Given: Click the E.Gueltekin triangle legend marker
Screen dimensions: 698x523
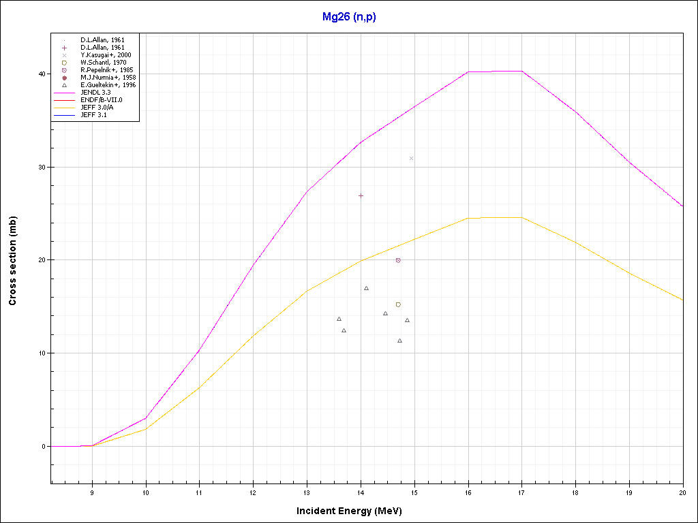Looking at the screenshot, I should (63, 85).
